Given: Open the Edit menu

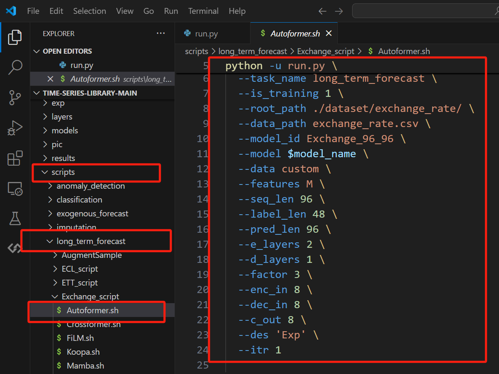Looking at the screenshot, I should [x=56, y=11].
